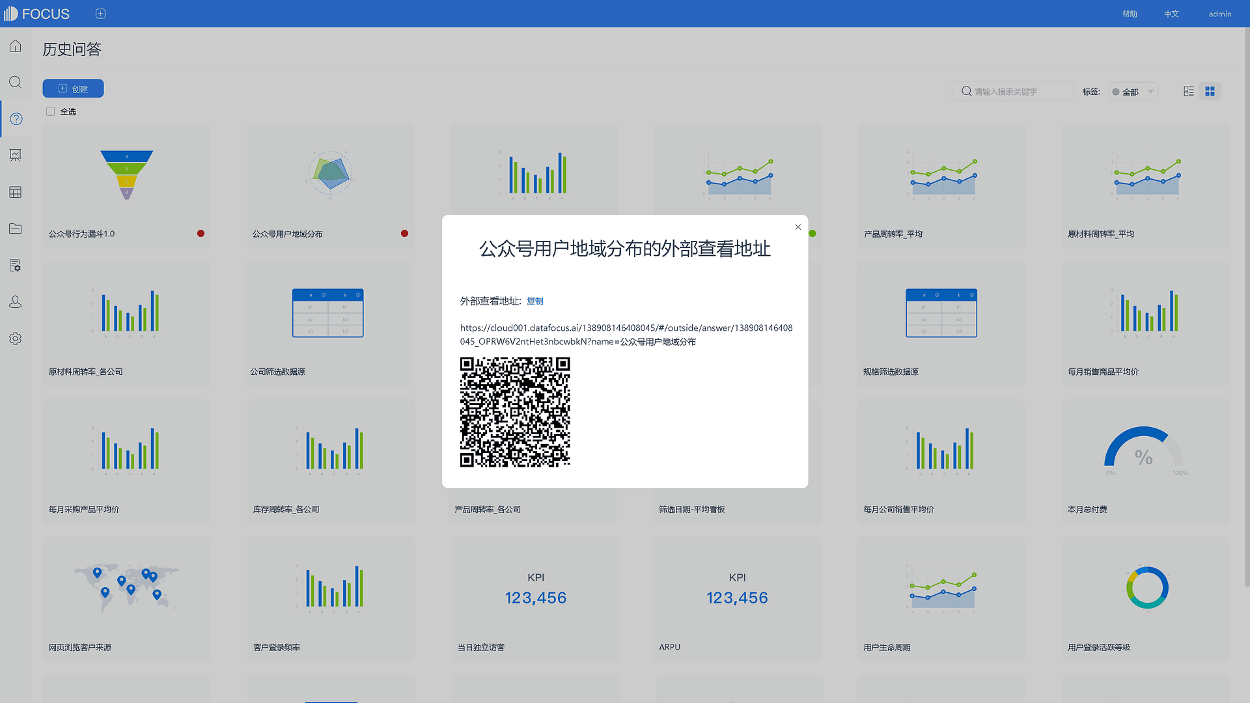Image resolution: width=1250 pixels, height=703 pixels.
Task: Open the home icon in the sidebar
Action: tap(15, 46)
